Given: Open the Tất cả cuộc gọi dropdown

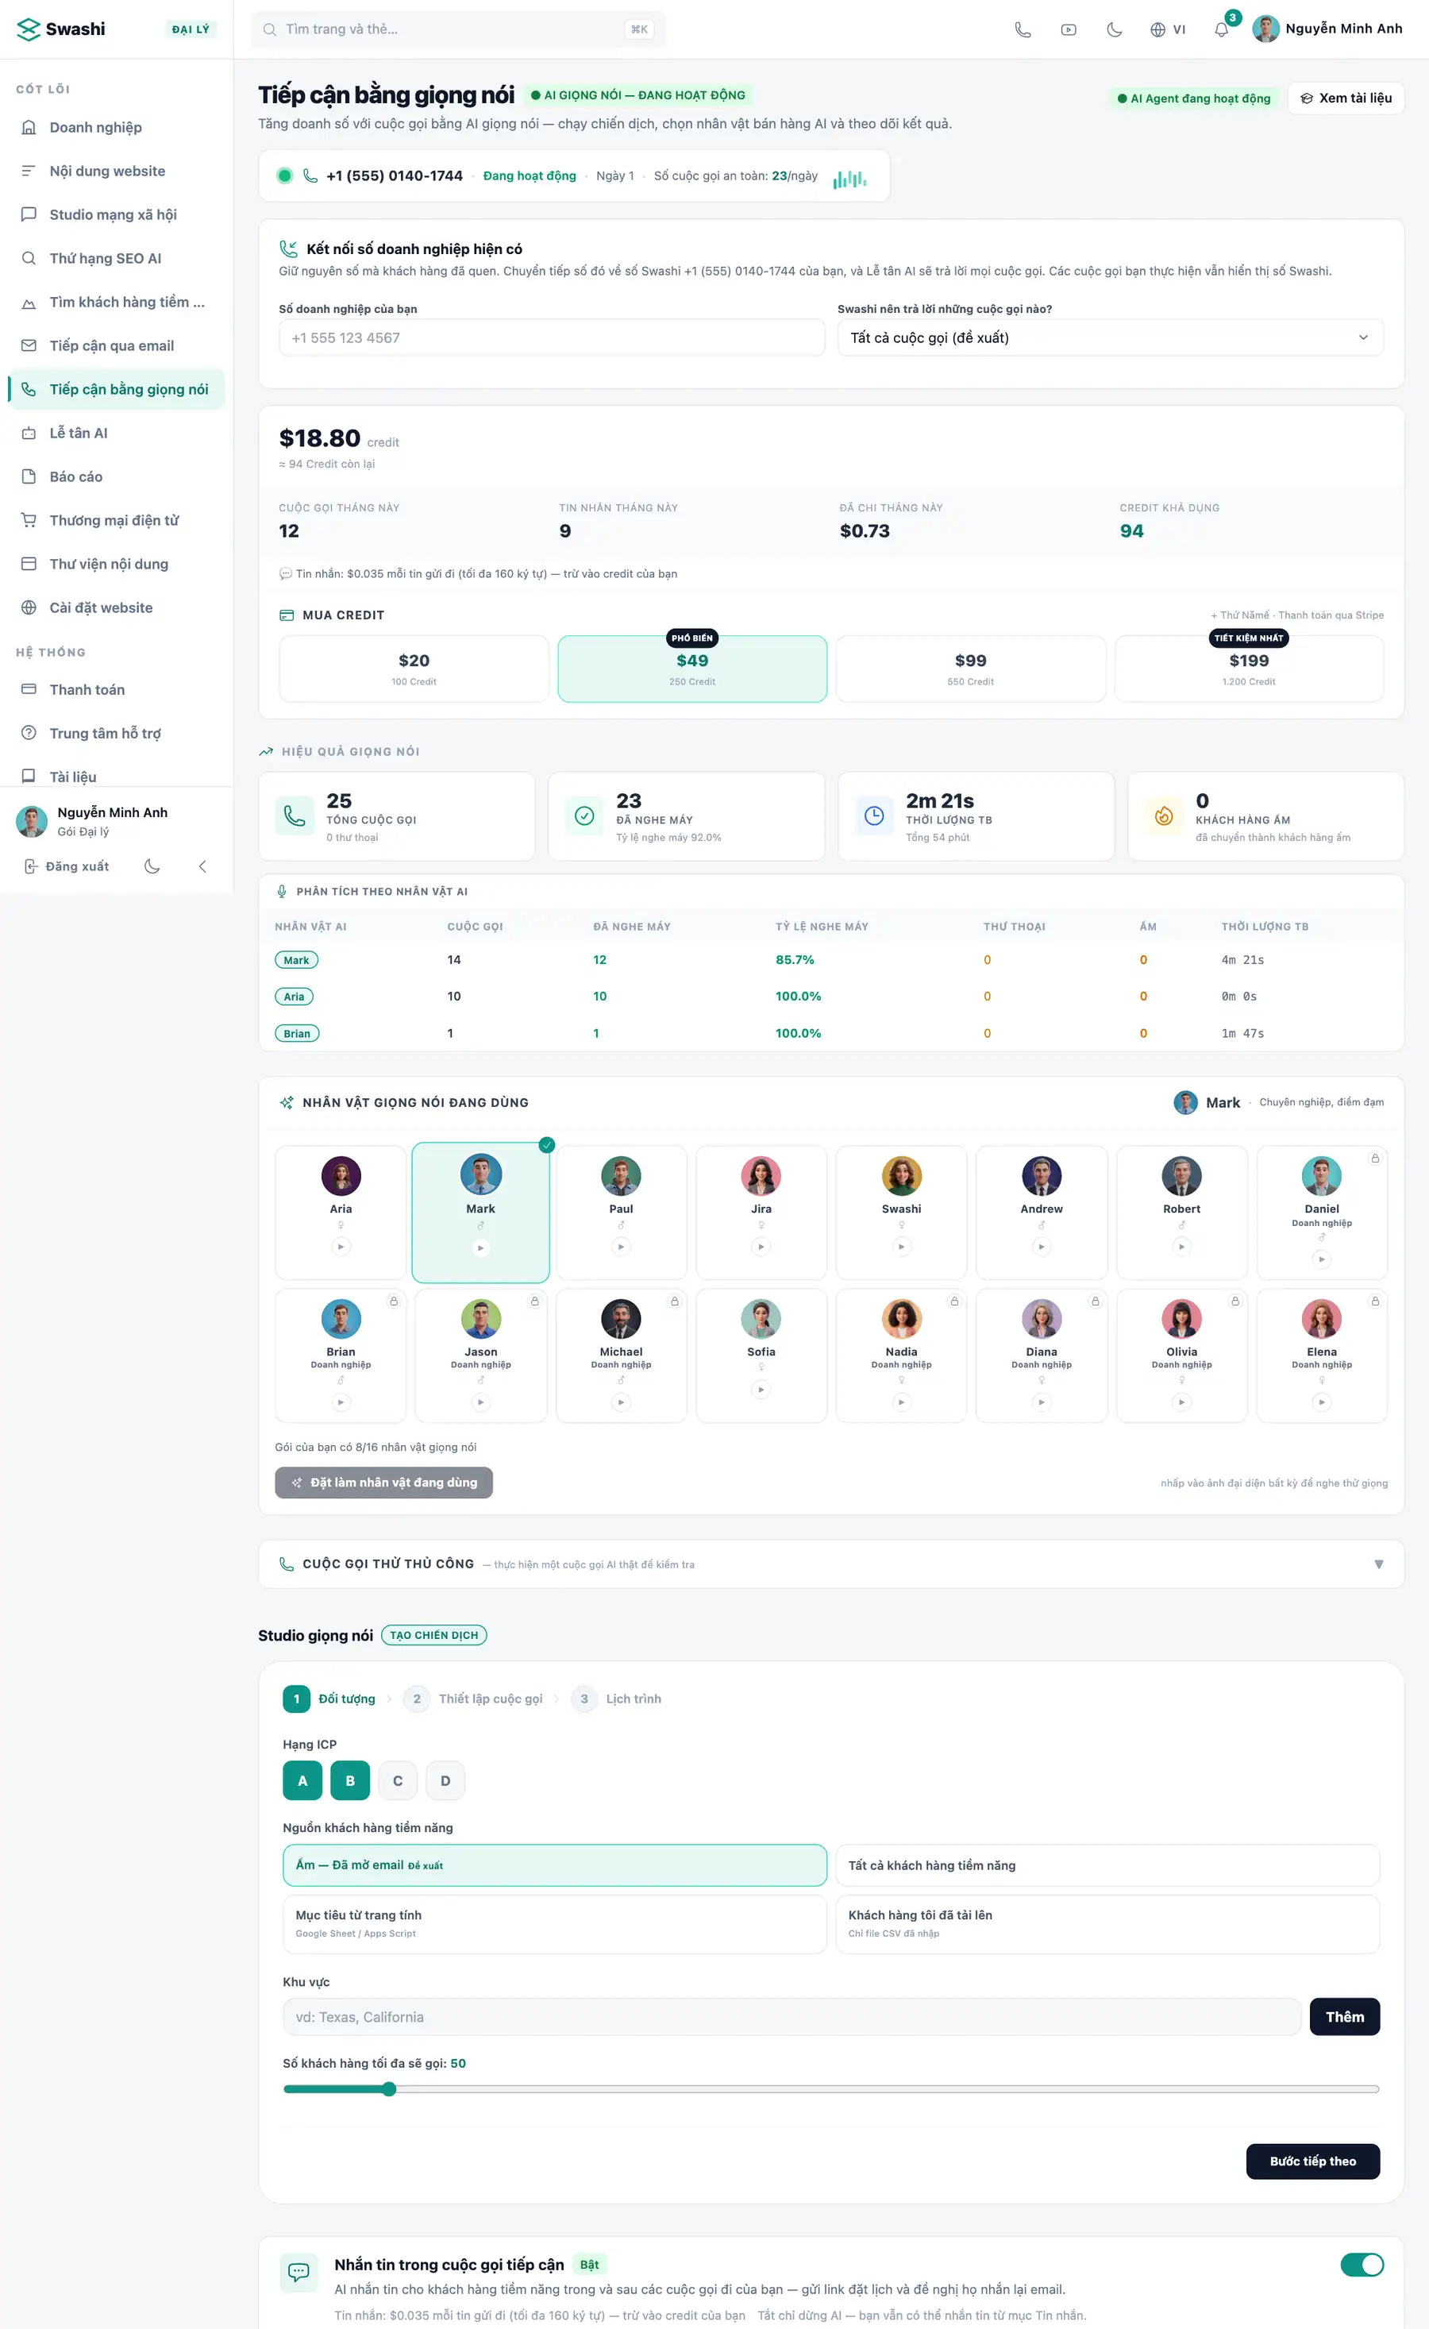Looking at the screenshot, I should click(1111, 337).
